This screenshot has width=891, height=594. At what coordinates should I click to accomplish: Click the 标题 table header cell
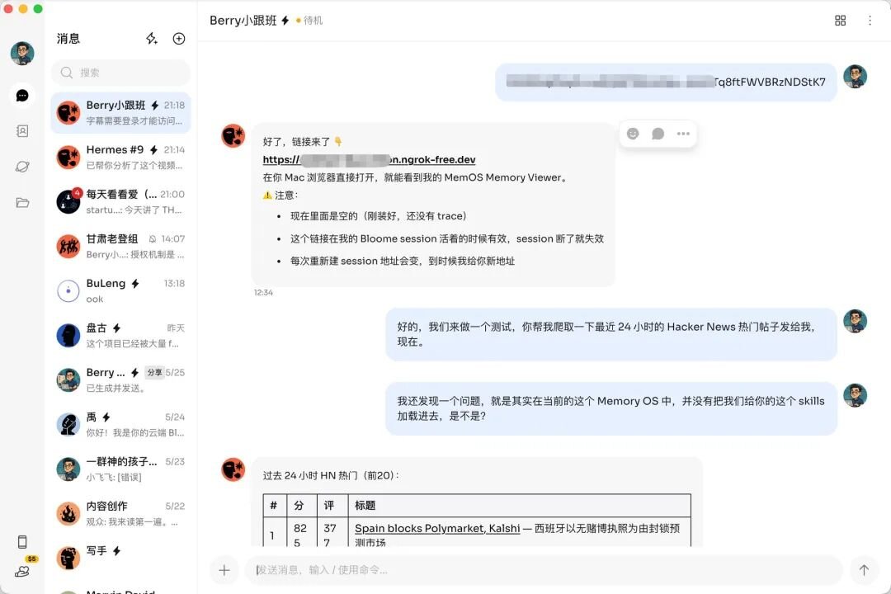pos(520,506)
